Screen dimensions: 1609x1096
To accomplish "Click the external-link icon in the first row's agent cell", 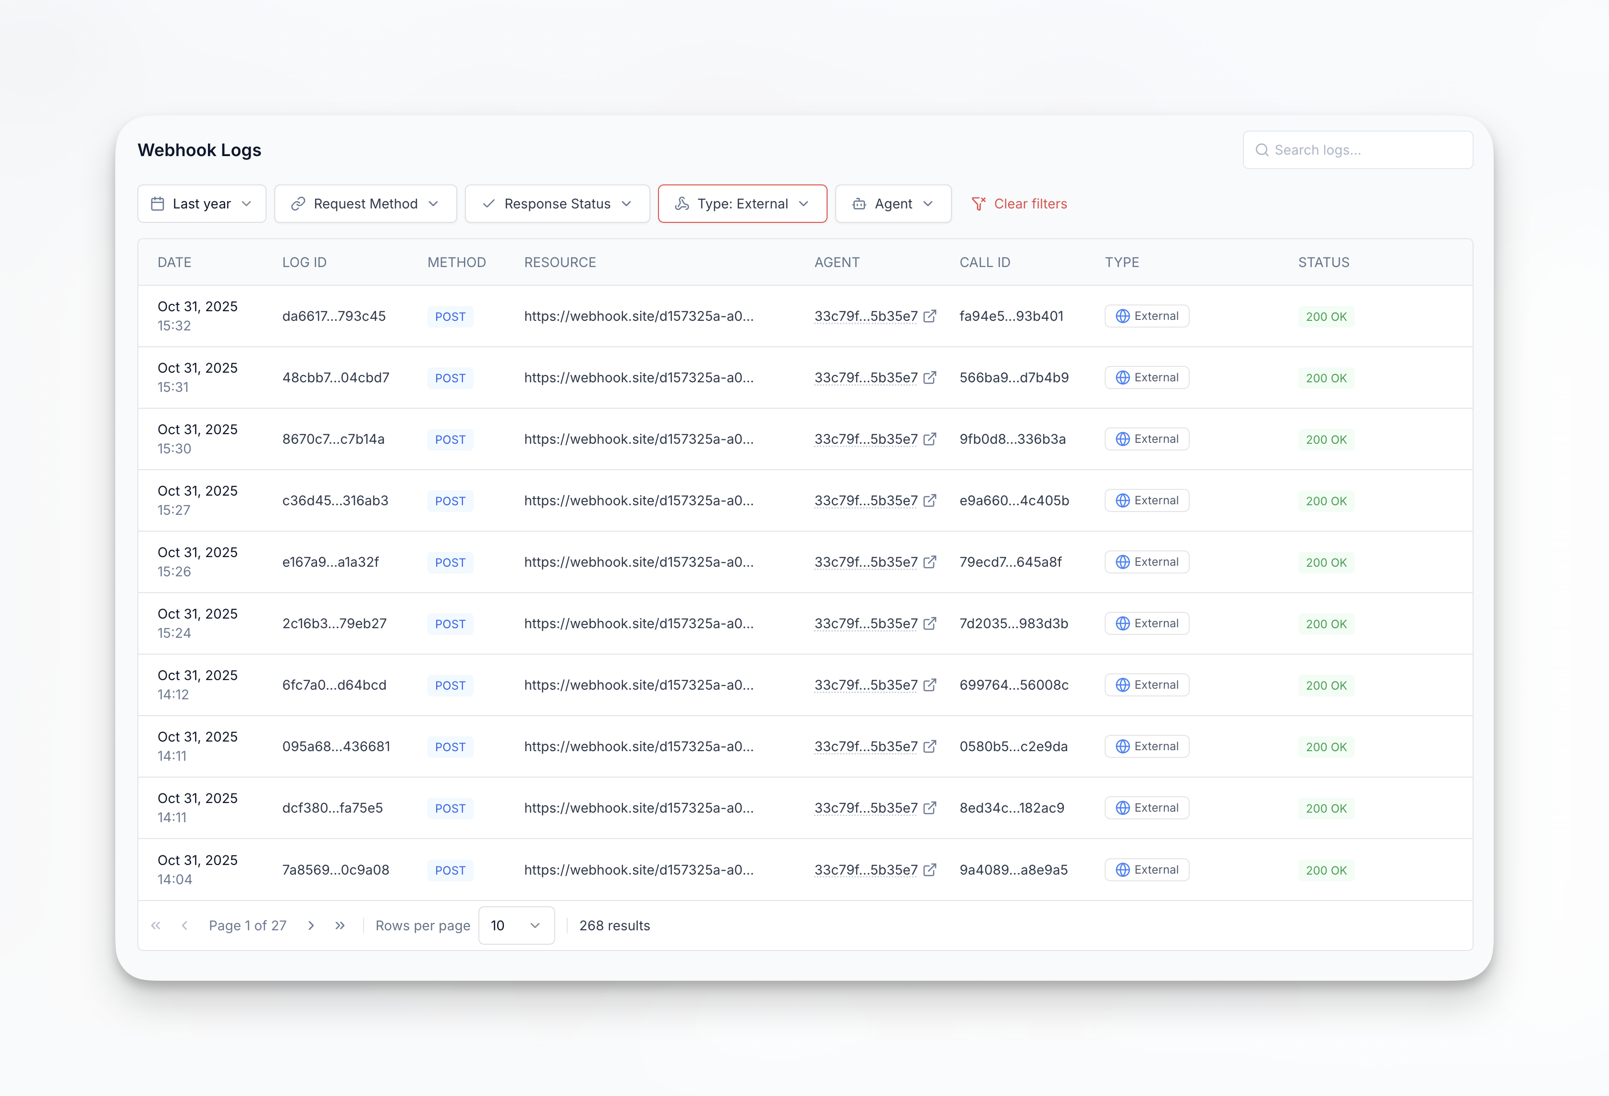I will point(930,316).
